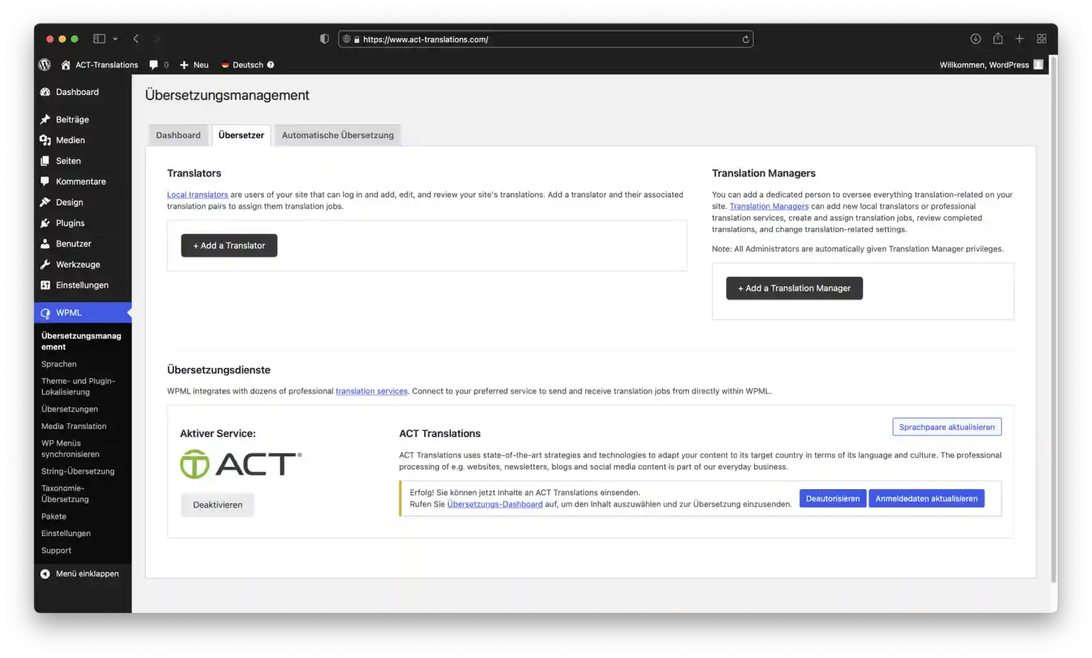Image resolution: width=1092 pixels, height=658 pixels.
Task: Open Taxonomie-Übersetzung submenu item
Action: pyautogui.click(x=65, y=494)
